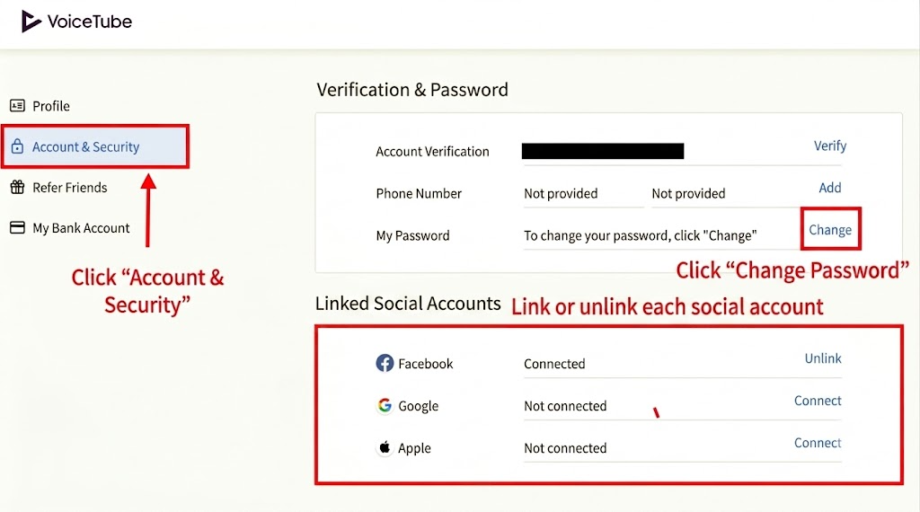Connect the Apple account
This screenshot has width=920, height=512.
(818, 443)
